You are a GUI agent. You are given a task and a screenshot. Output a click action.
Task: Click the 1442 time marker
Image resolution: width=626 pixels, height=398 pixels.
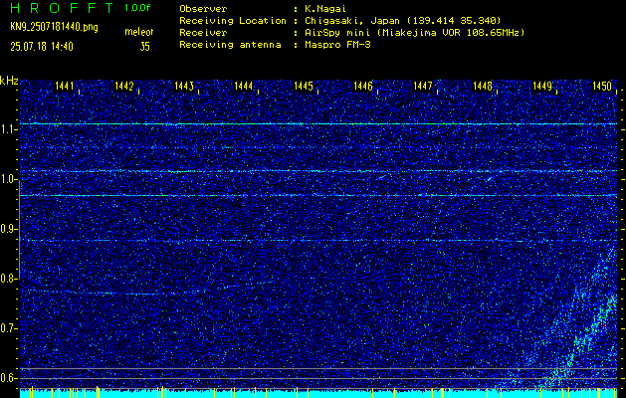(123, 86)
